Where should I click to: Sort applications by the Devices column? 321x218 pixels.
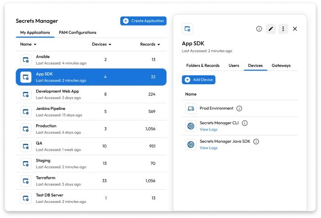[x=102, y=44]
